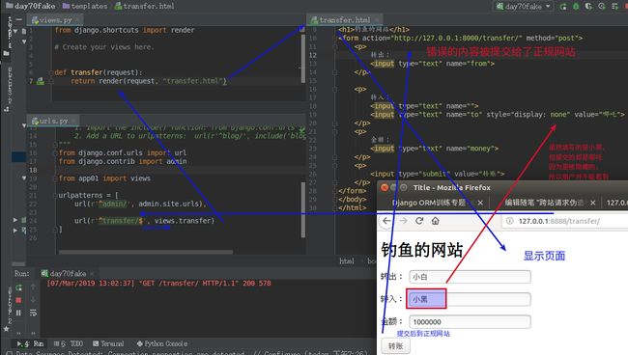Close the views.py editor tab

[x=77, y=19]
